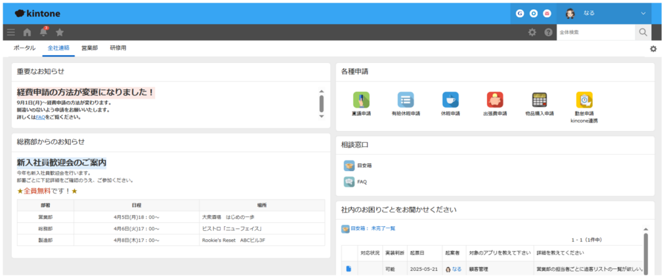This screenshot has height=278, width=665.
Task: Switch to the ポータル tab
Action: pyautogui.click(x=25, y=48)
